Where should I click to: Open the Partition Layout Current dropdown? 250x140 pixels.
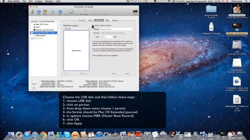(77, 29)
